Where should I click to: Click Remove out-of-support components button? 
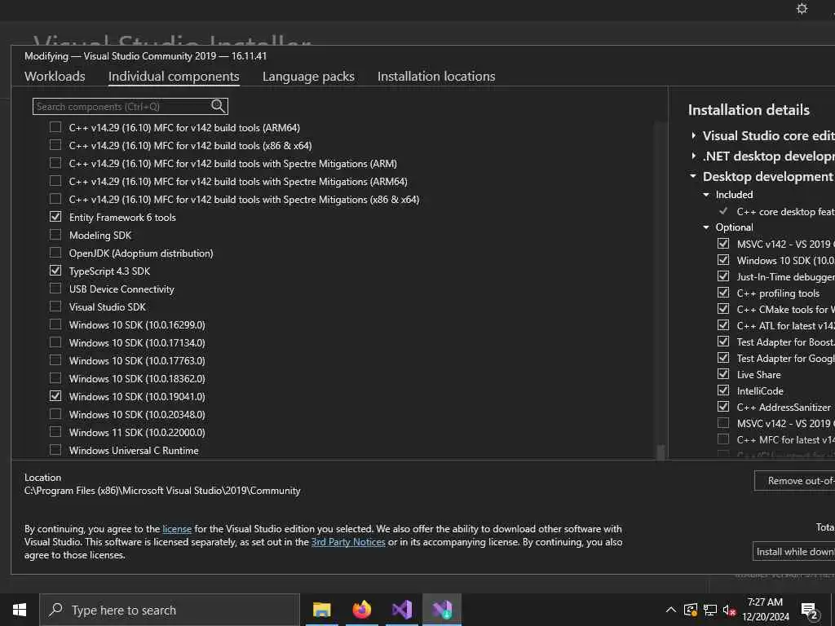coord(795,481)
